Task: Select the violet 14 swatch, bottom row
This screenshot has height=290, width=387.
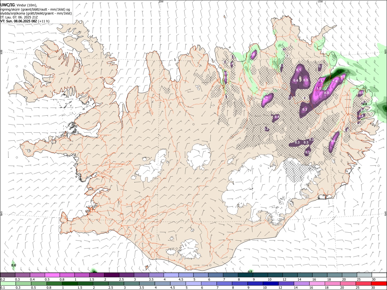Action: click(x=302, y=284)
